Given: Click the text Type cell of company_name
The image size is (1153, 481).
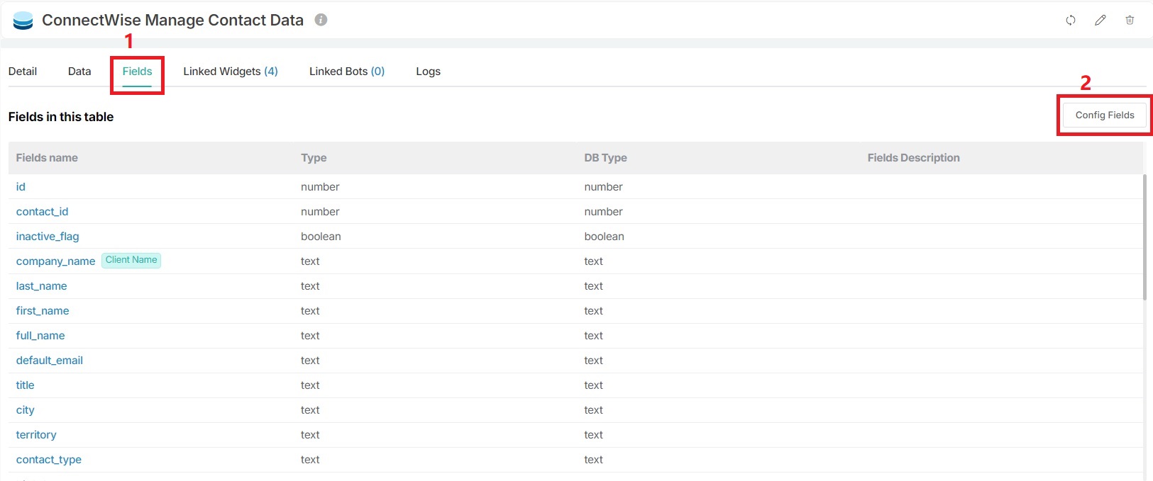Looking at the screenshot, I should 310,261.
